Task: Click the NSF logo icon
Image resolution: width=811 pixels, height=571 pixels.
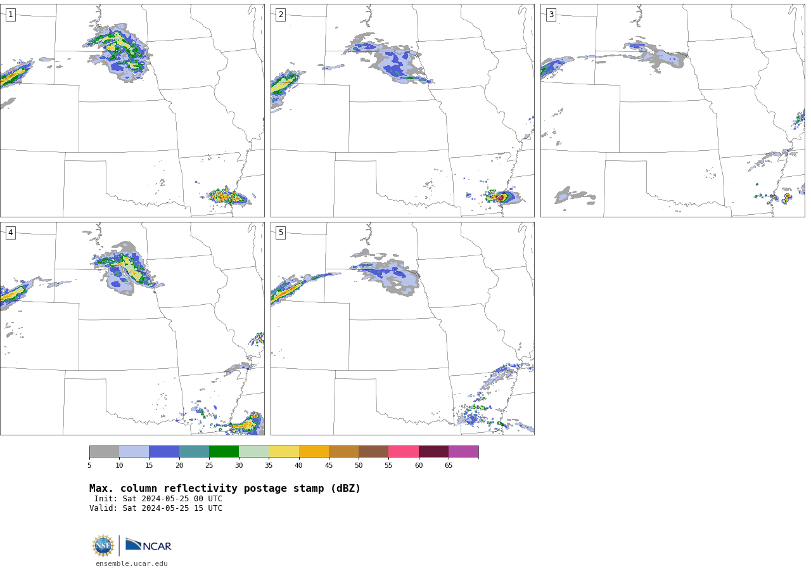Action: (103, 546)
